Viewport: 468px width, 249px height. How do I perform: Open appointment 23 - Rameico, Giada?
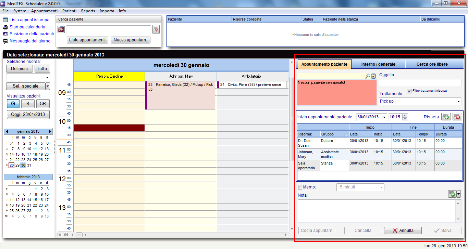tap(181, 95)
